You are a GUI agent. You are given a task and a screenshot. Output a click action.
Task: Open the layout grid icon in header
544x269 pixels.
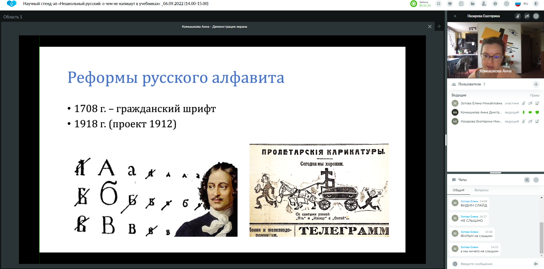click(x=439, y=4)
